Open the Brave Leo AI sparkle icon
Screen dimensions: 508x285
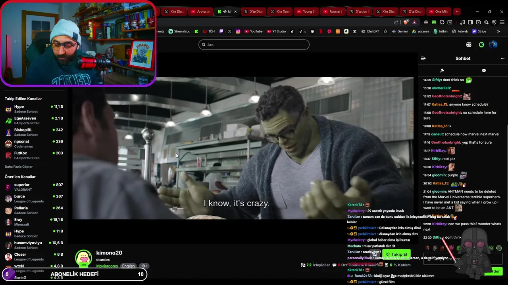(x=486, y=22)
